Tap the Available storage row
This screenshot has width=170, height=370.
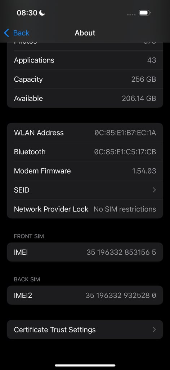pos(85,98)
